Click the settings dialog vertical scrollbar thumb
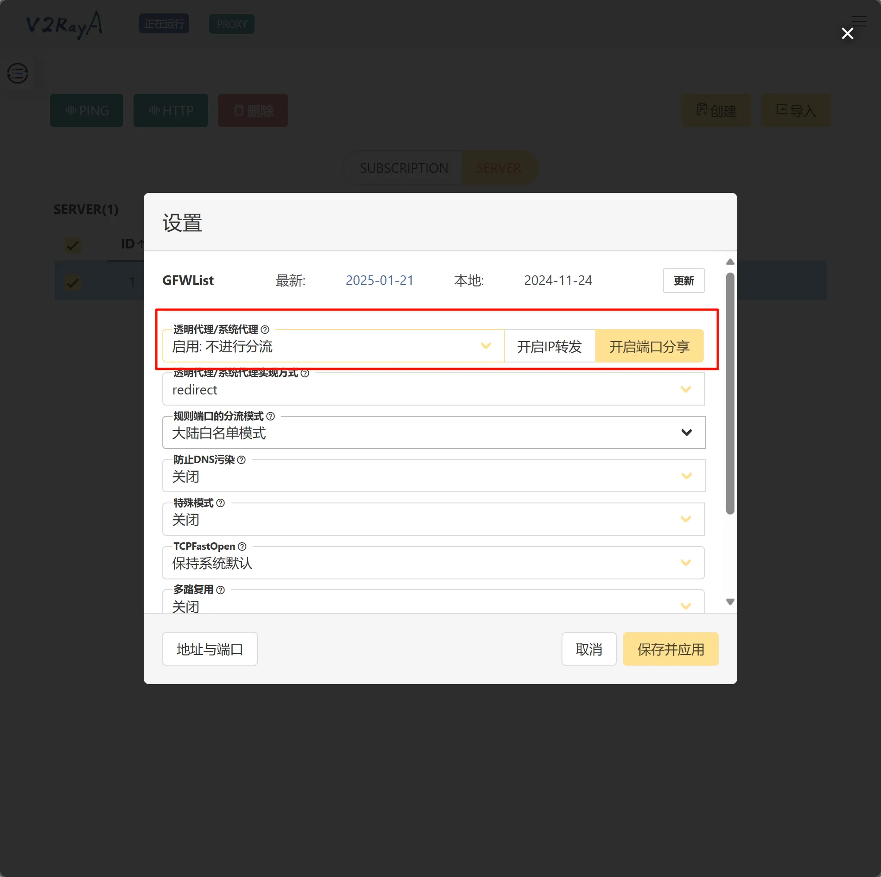Screen dimensions: 881x877 (x=730, y=393)
